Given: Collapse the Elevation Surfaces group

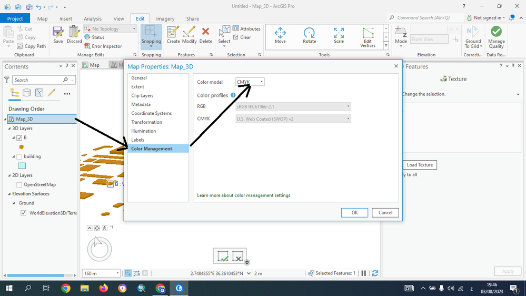Looking at the screenshot, I should (9, 194).
